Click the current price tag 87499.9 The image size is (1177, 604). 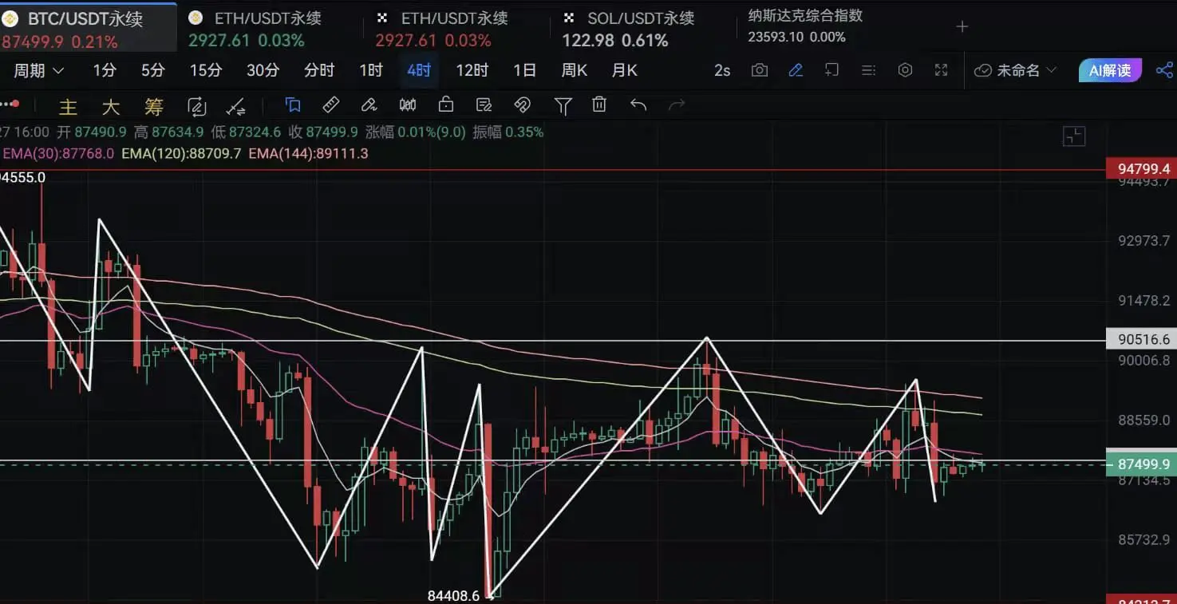pos(1143,464)
